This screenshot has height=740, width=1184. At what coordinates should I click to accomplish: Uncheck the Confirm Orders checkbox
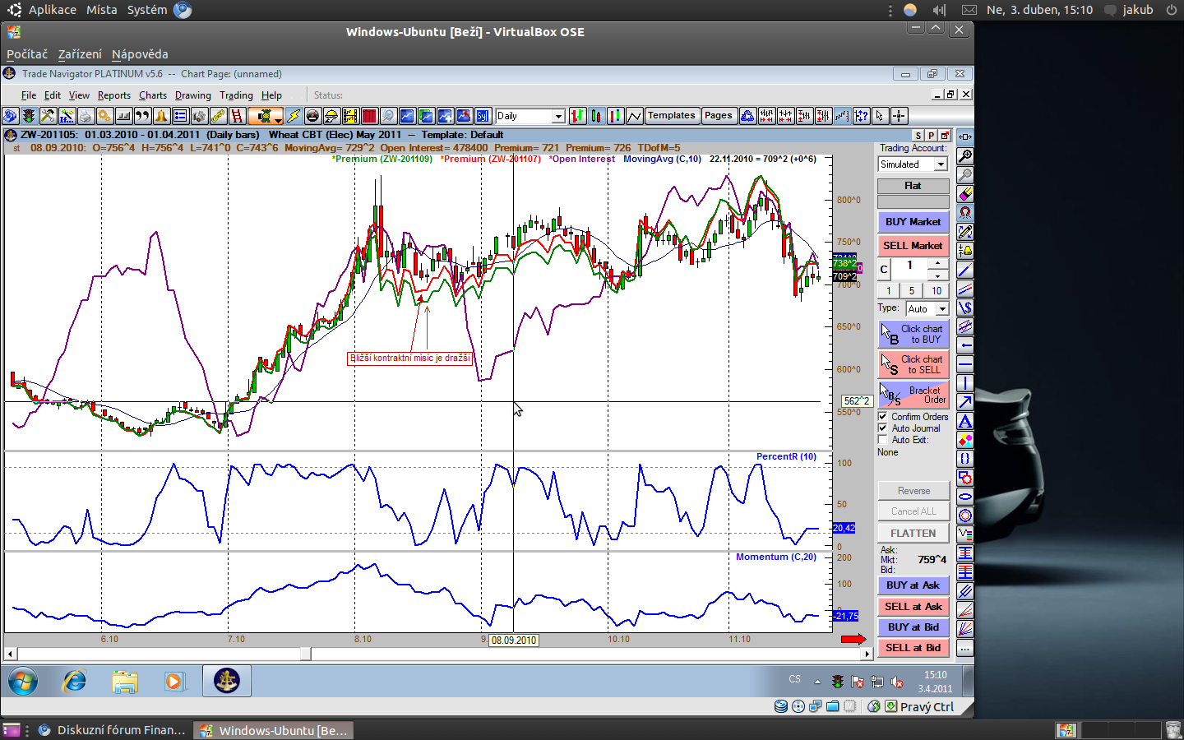coord(883,417)
